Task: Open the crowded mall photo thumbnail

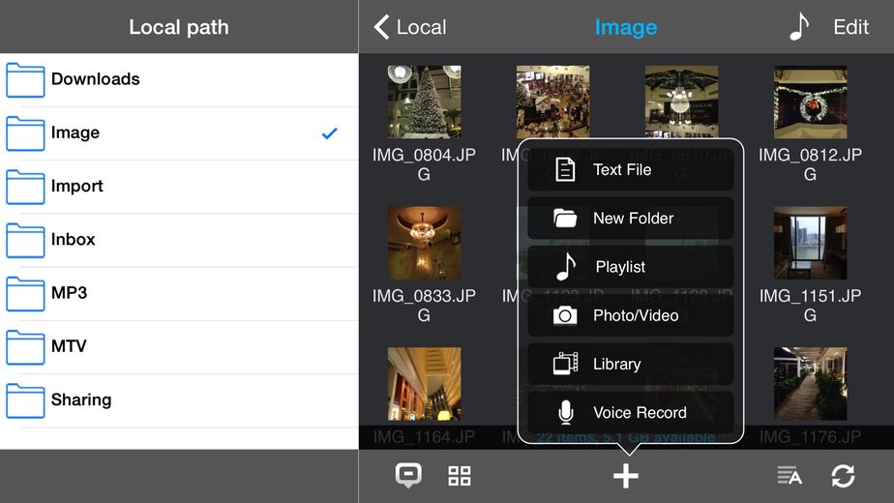Action: (553, 102)
